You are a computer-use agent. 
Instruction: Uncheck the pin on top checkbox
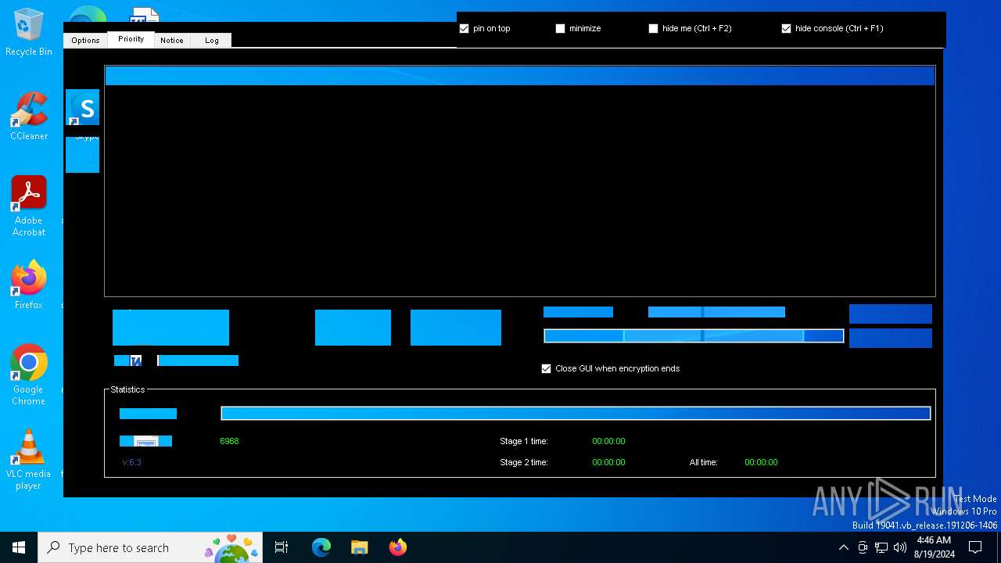tap(465, 29)
